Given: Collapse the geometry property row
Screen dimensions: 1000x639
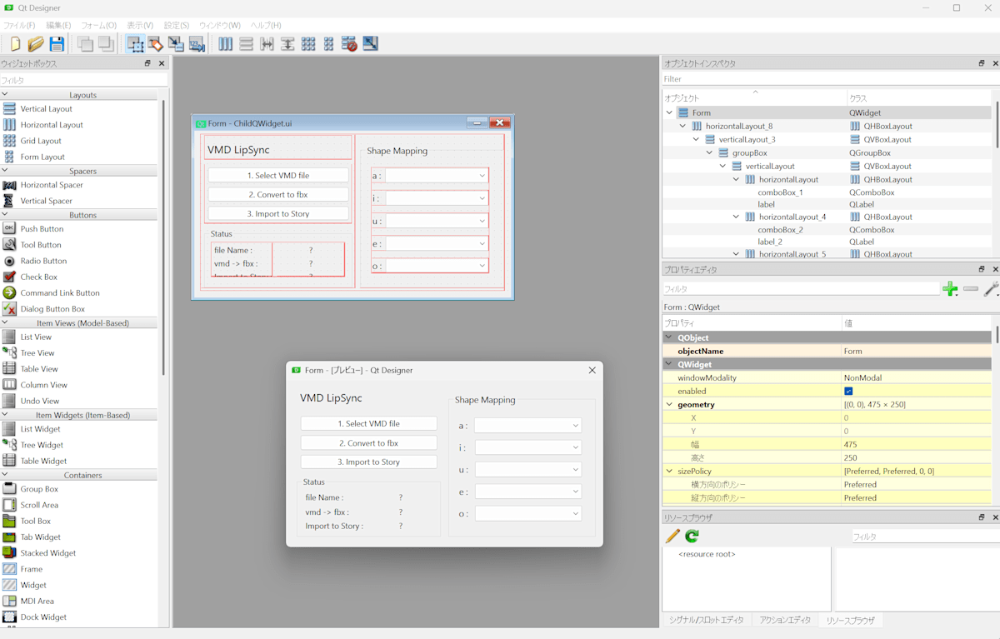Looking at the screenshot, I should [x=669, y=405].
